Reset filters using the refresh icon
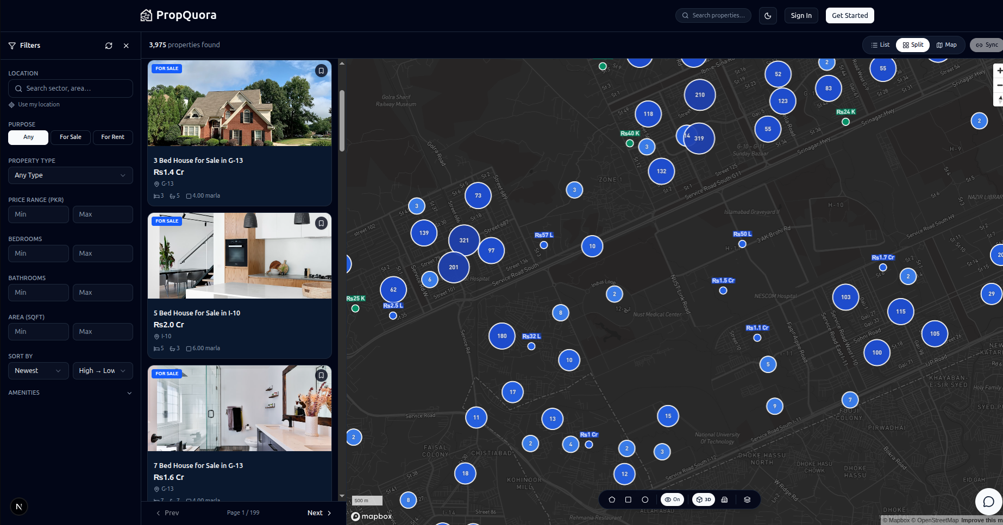This screenshot has height=525, width=1003. coord(109,46)
